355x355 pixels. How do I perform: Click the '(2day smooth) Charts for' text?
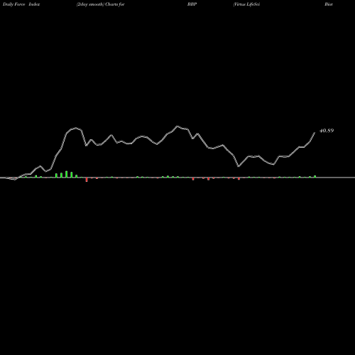pyautogui.click(x=100, y=4)
